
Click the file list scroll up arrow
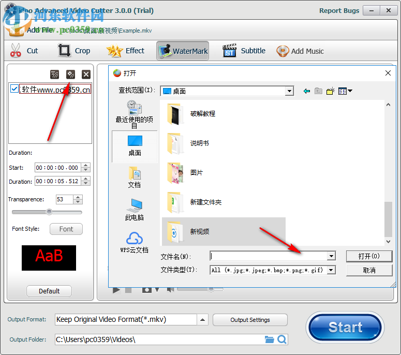pos(388,105)
